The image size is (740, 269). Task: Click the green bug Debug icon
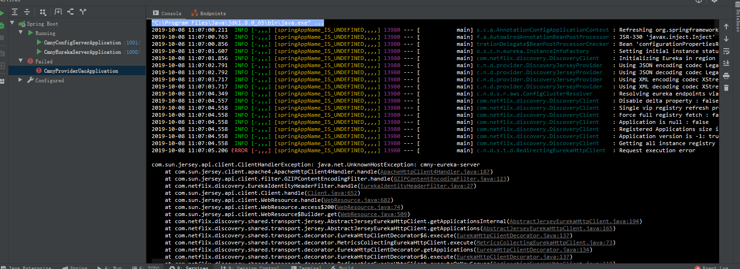coord(2,25)
